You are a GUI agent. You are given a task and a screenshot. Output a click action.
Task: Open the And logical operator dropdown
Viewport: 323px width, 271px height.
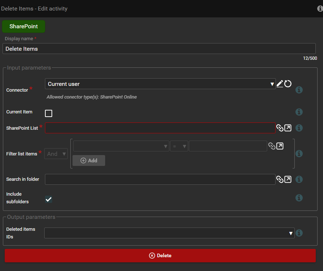pyautogui.click(x=56, y=154)
